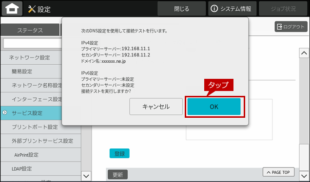Open 簡易設定 menu item

[31, 72]
